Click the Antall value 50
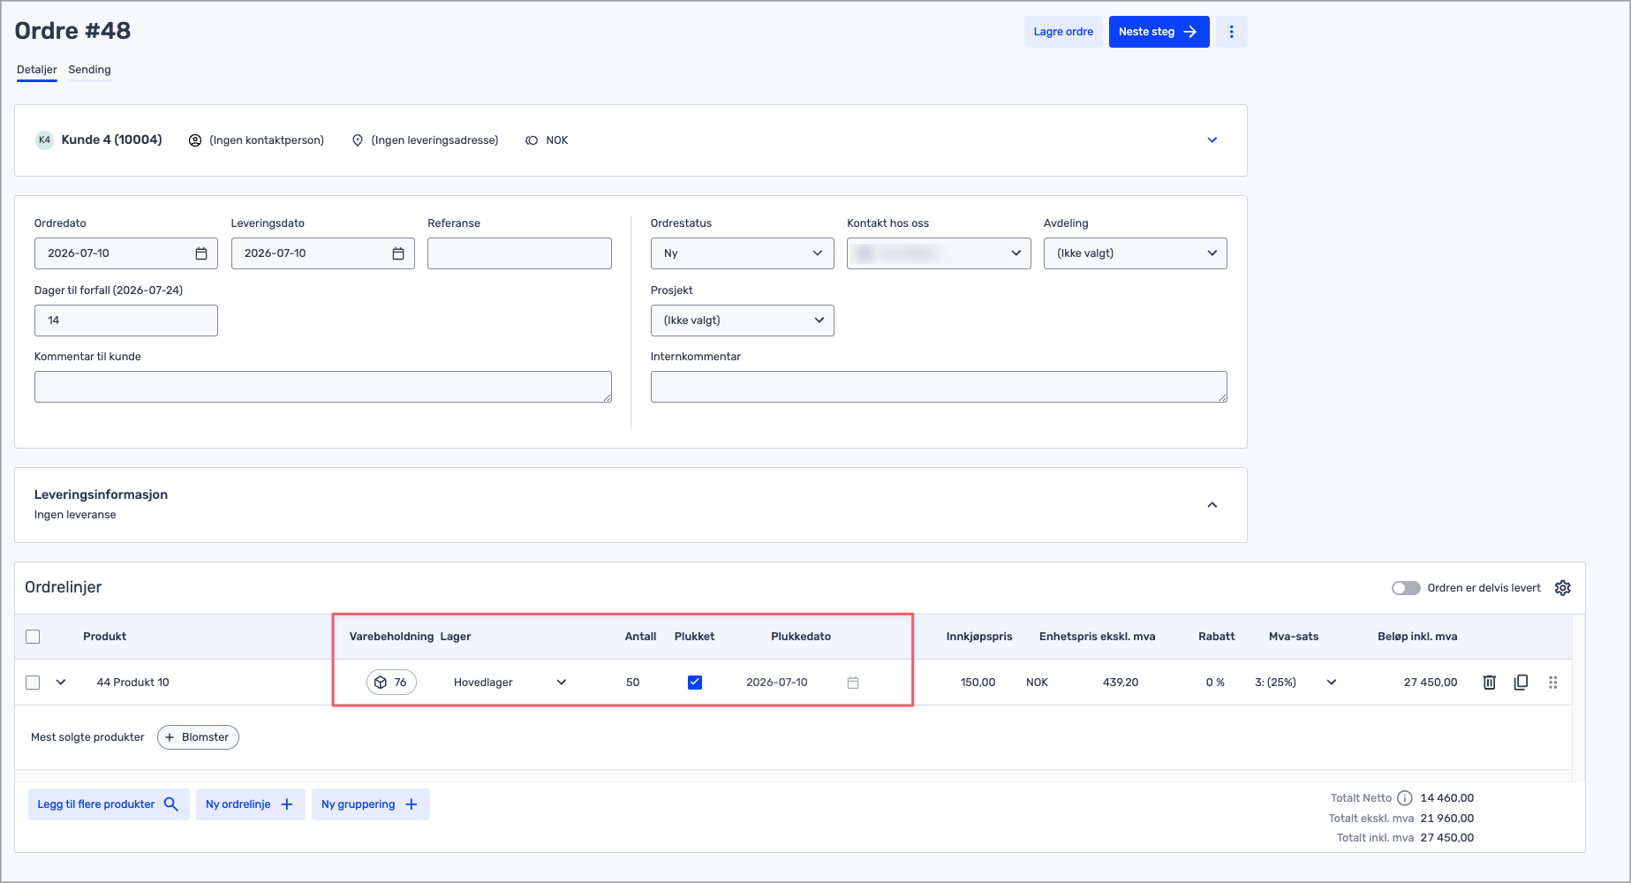Screen dimensions: 1631x883 633,683
